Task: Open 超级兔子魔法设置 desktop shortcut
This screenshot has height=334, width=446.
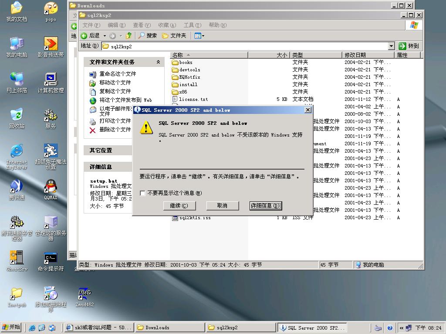Action: tap(51, 157)
